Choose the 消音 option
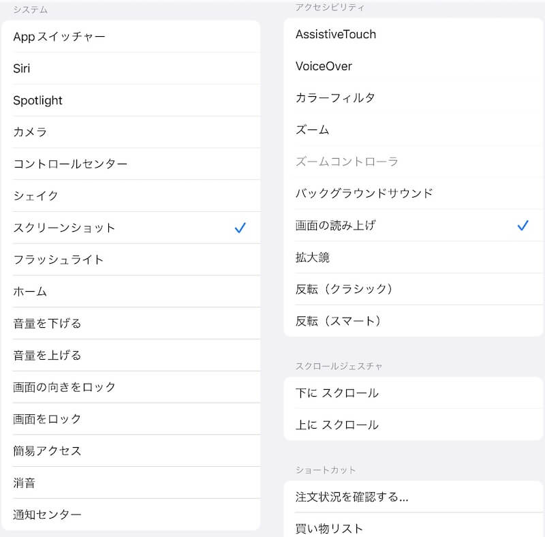Image resolution: width=545 pixels, height=537 pixels. (131, 482)
